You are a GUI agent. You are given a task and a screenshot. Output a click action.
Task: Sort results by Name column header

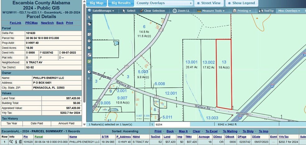point(73,137)
